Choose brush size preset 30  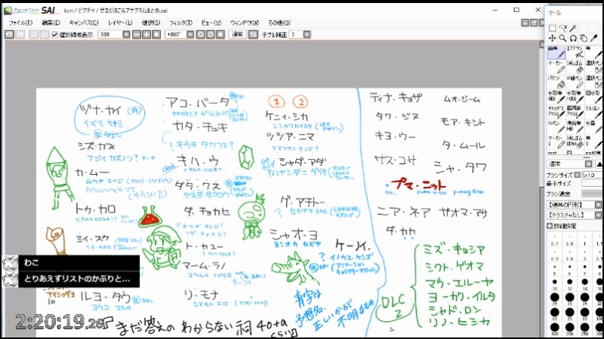pyautogui.click(x=570, y=298)
